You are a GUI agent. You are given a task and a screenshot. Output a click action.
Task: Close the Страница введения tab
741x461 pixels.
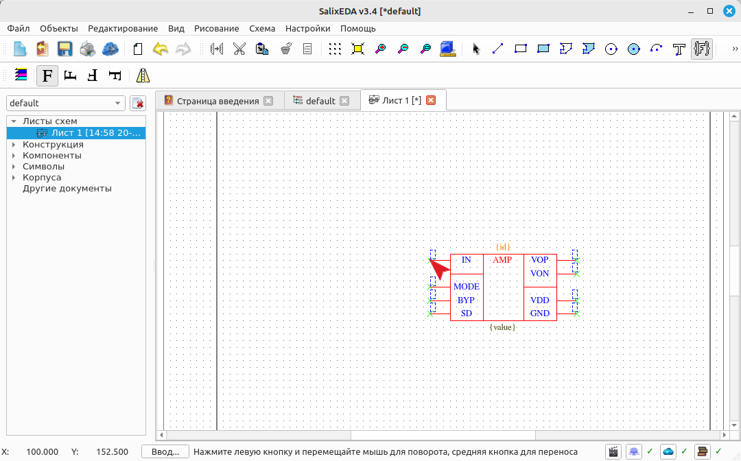tap(268, 101)
